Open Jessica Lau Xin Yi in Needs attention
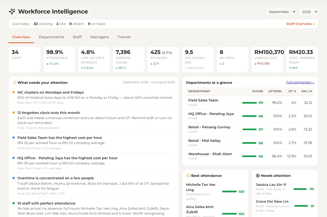327x217 pixels. click(285, 189)
